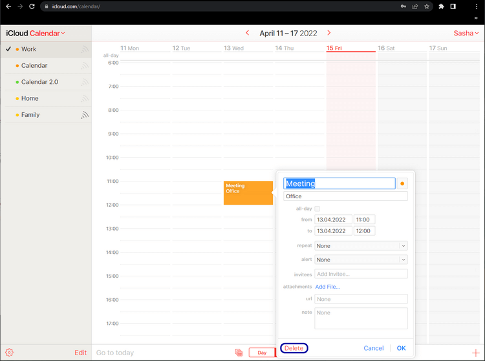The image size is (485, 361).
Task: Click the url field
Action: (361, 299)
